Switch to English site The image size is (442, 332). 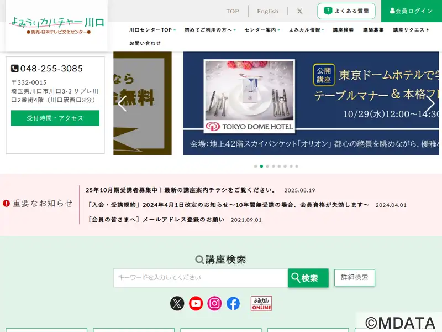(268, 11)
